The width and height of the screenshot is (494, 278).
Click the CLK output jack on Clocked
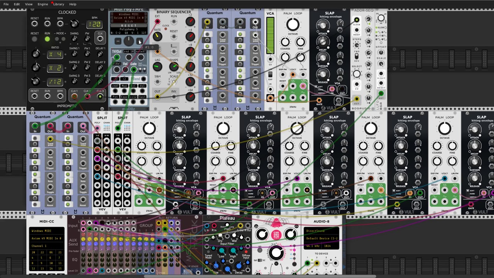tap(100, 39)
